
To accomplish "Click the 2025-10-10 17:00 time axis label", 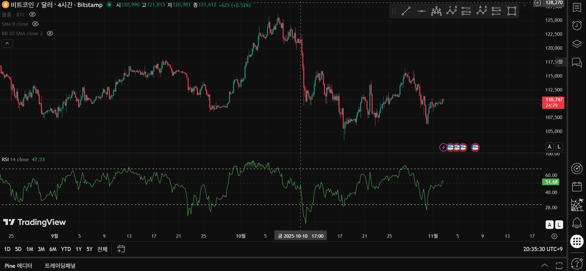I will pyautogui.click(x=300, y=236).
